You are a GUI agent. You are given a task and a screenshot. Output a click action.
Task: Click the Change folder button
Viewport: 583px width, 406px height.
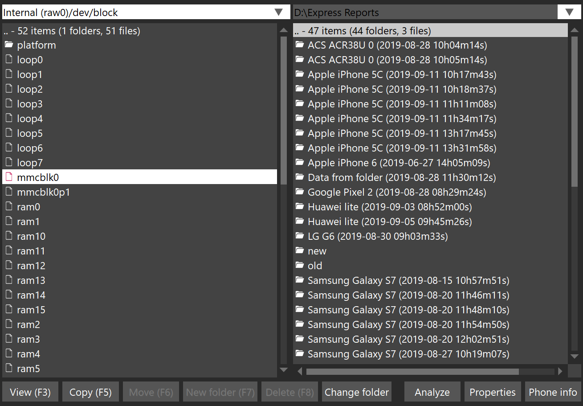[356, 392]
